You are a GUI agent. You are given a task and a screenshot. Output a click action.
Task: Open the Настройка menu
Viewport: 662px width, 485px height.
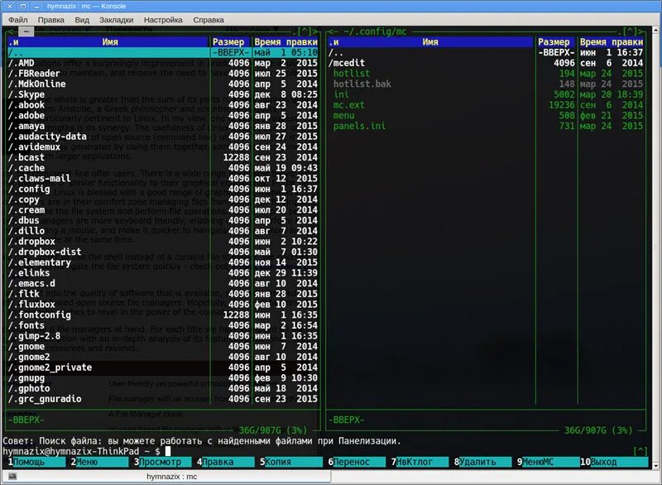tap(163, 20)
